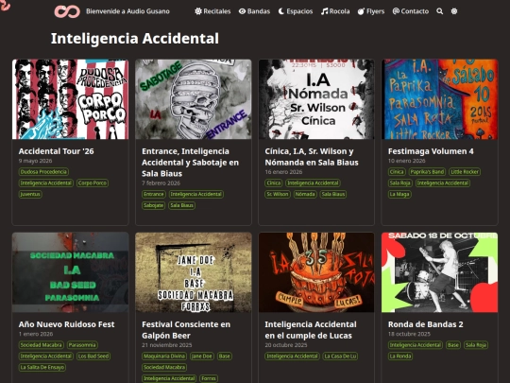Open the Bandas menu item

click(x=254, y=11)
